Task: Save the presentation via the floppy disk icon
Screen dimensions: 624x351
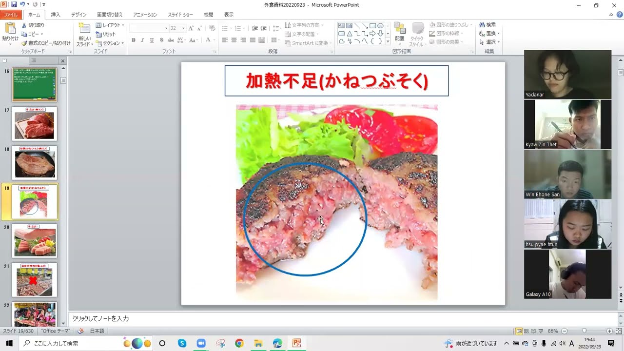Action: click(x=14, y=4)
